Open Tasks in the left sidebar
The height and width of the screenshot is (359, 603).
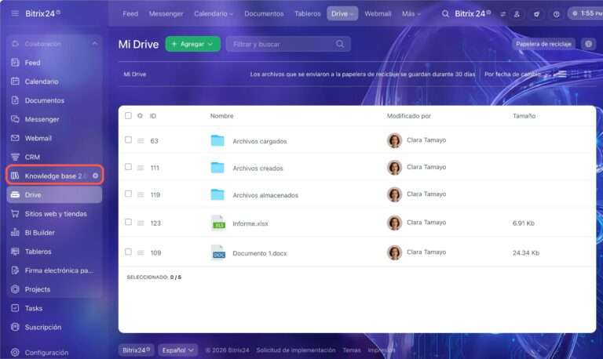54,308
